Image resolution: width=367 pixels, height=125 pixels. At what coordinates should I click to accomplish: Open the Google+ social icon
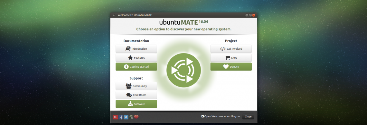[x=115, y=117]
